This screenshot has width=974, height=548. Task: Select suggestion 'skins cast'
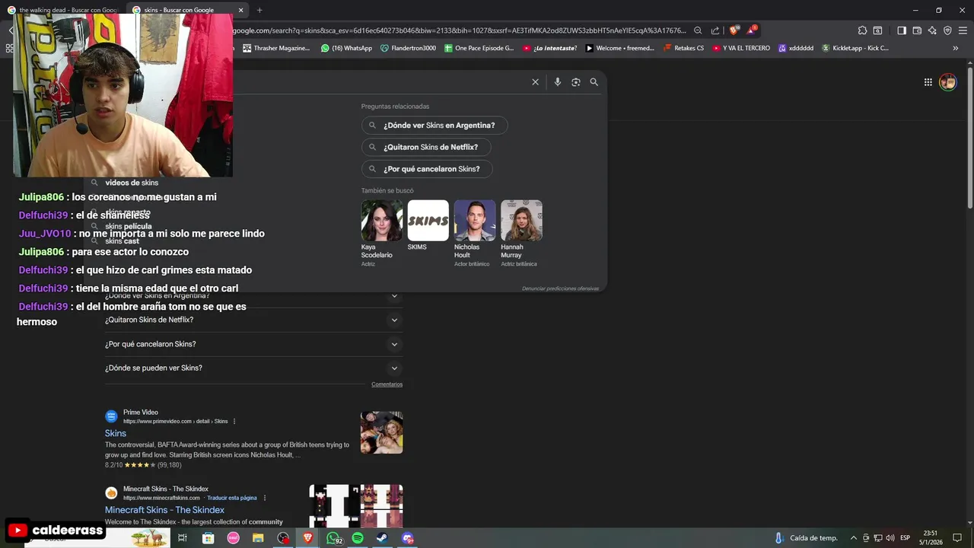click(x=122, y=241)
